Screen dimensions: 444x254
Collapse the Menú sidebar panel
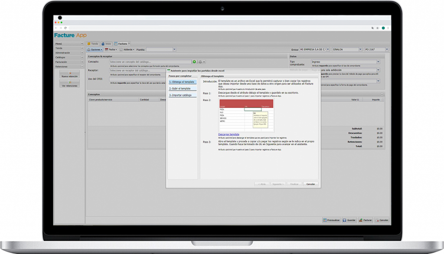pyautogui.click(x=83, y=44)
